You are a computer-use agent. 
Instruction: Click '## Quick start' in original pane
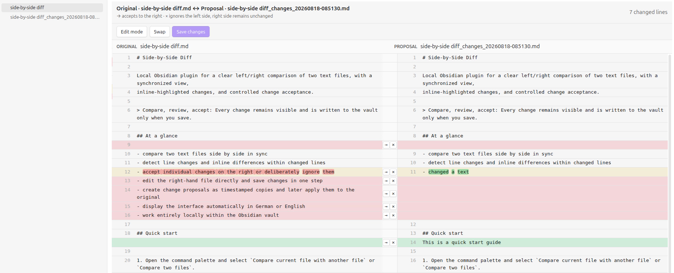157,233
